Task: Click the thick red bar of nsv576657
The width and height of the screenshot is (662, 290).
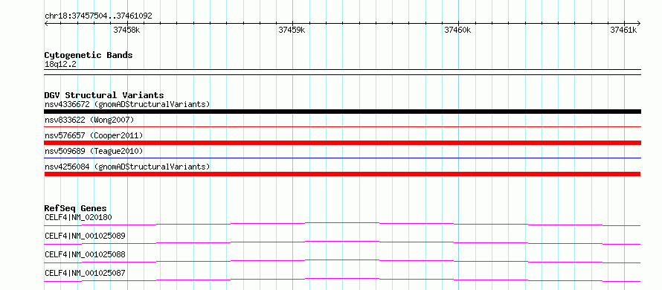Action: [342, 143]
